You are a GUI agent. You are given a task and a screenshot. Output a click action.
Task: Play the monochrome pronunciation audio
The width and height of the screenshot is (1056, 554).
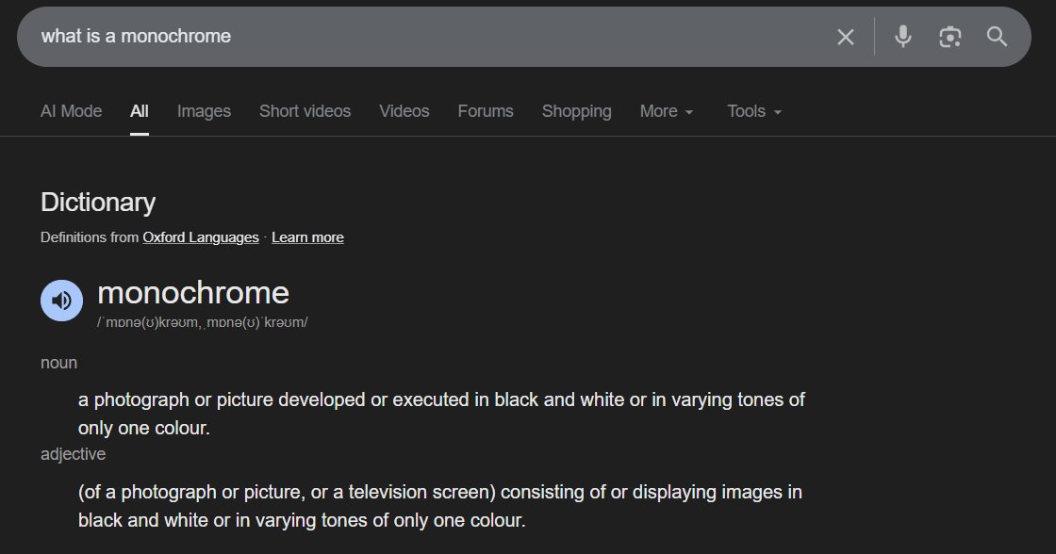61,301
